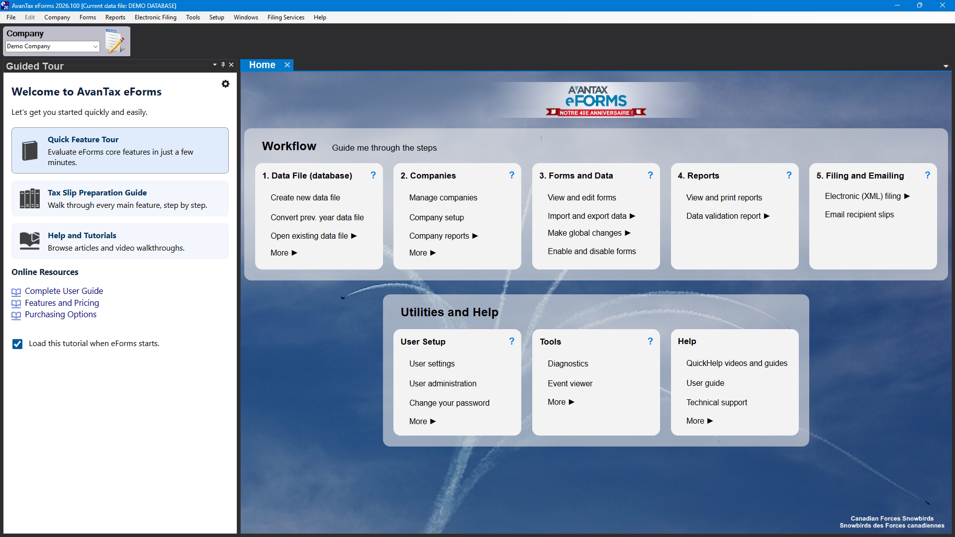Screen dimensions: 955x537
Task: Open the Complete User Guide link
Action: coord(64,291)
